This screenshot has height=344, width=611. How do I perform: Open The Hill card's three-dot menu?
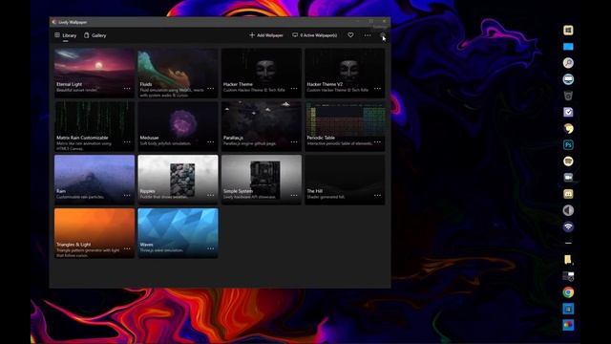pyautogui.click(x=378, y=195)
